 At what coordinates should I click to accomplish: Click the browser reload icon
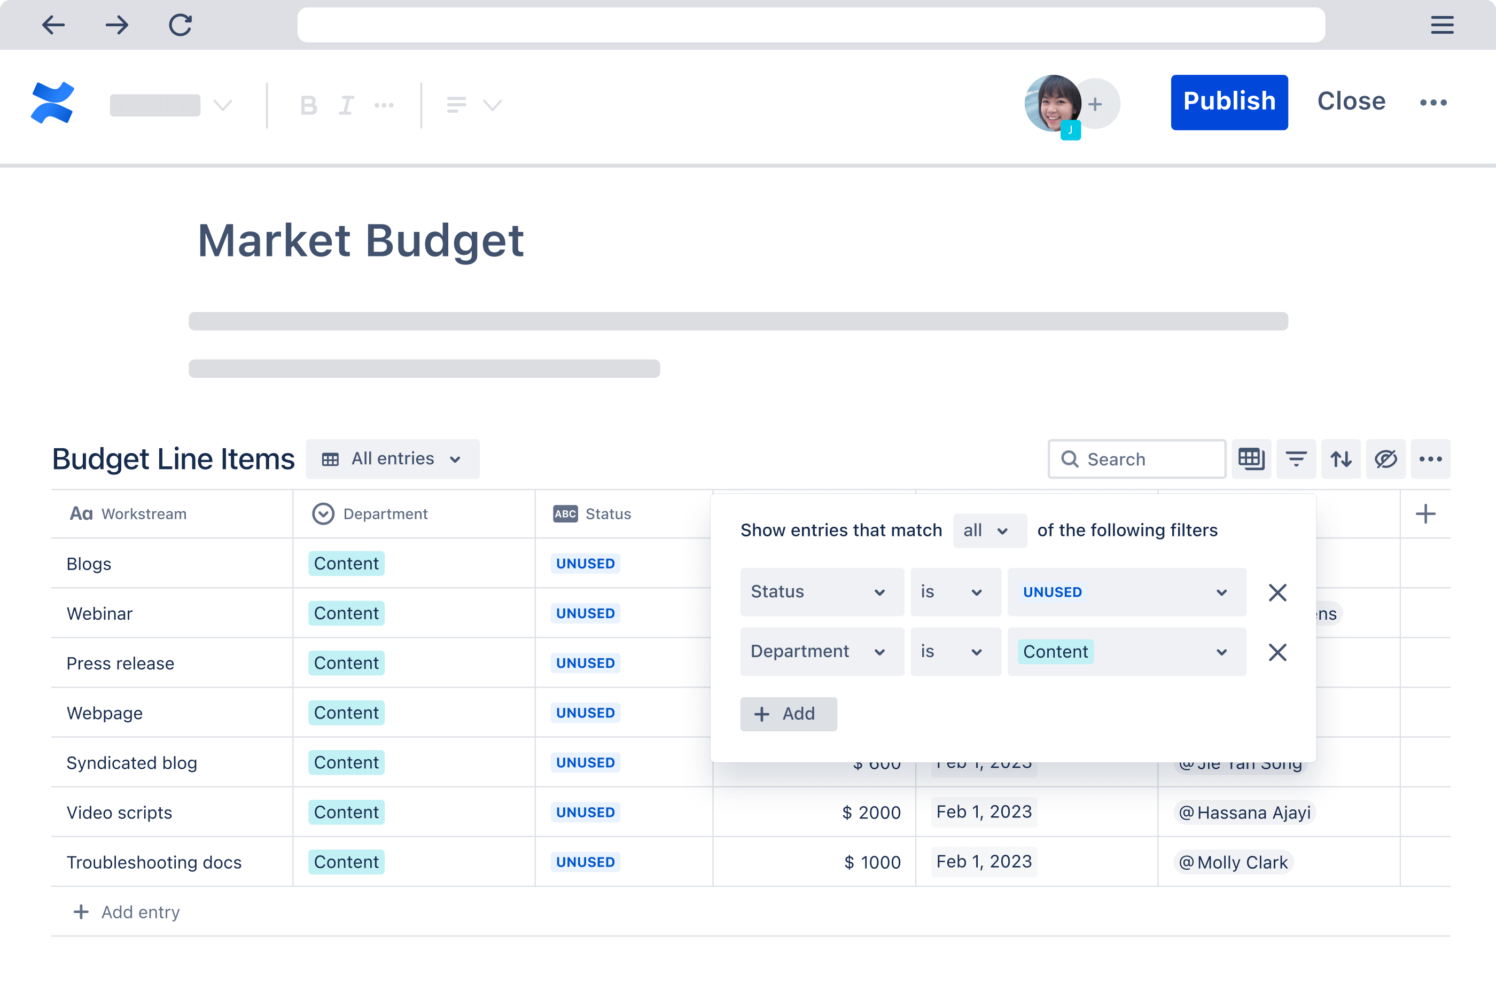coord(180,25)
